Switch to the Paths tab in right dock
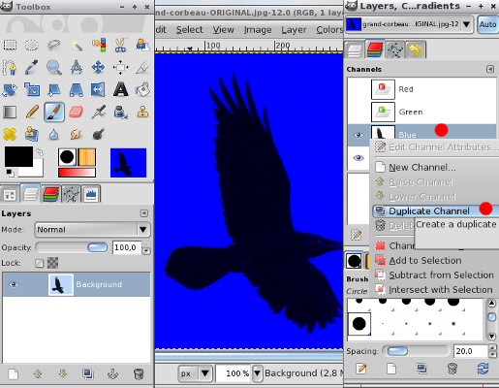 coord(395,49)
